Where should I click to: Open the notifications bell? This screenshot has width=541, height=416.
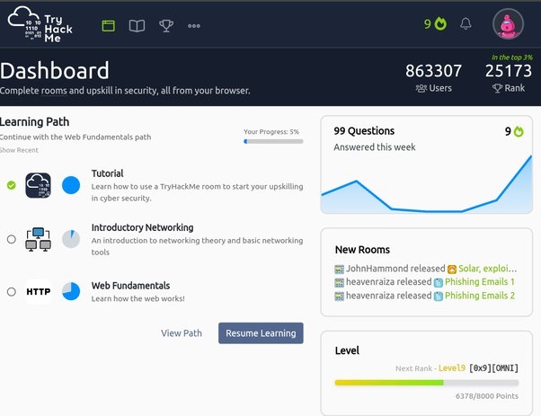click(466, 23)
